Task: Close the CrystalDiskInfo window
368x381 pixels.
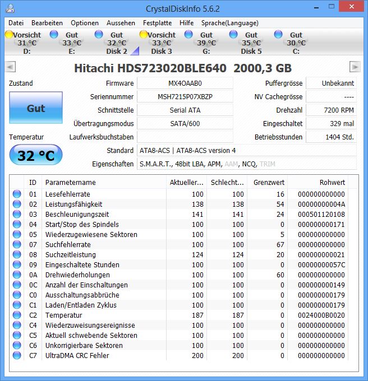Action: tap(352, 7)
